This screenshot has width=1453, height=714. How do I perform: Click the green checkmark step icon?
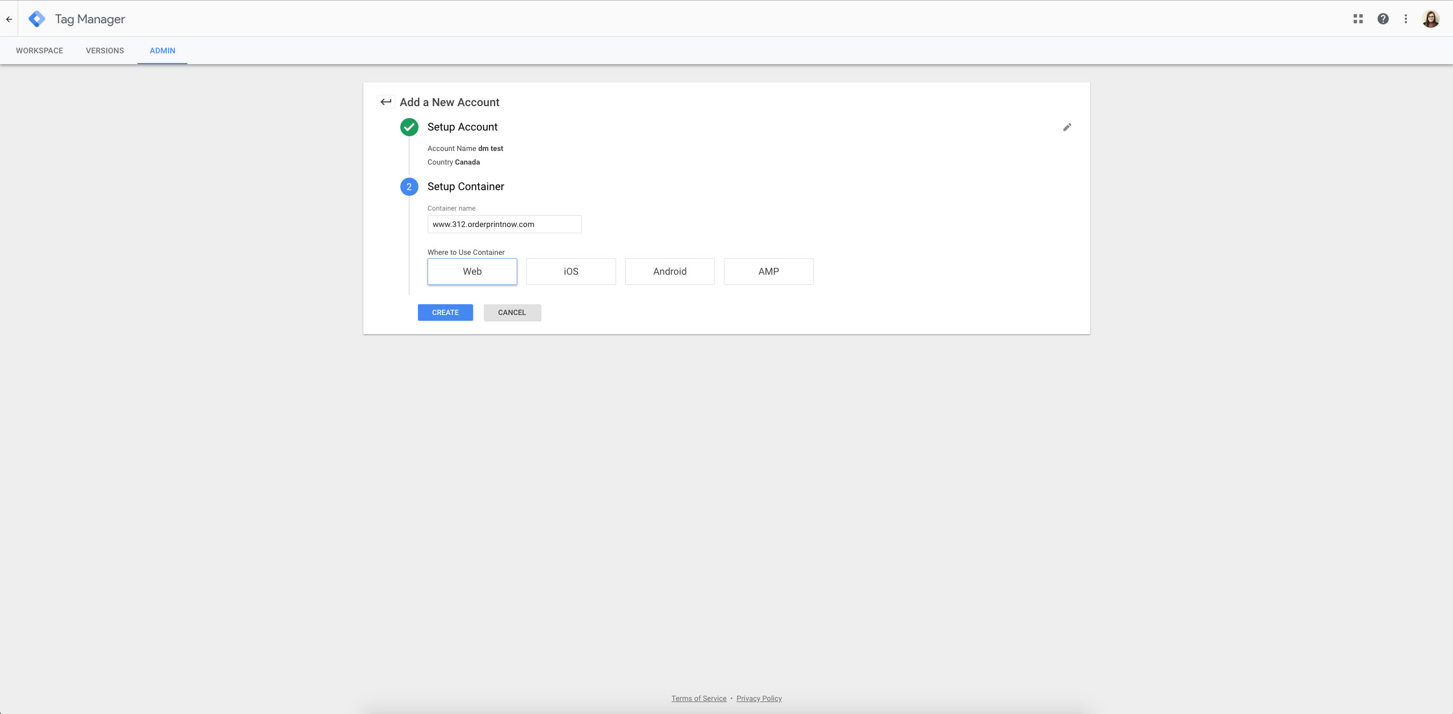tap(409, 127)
